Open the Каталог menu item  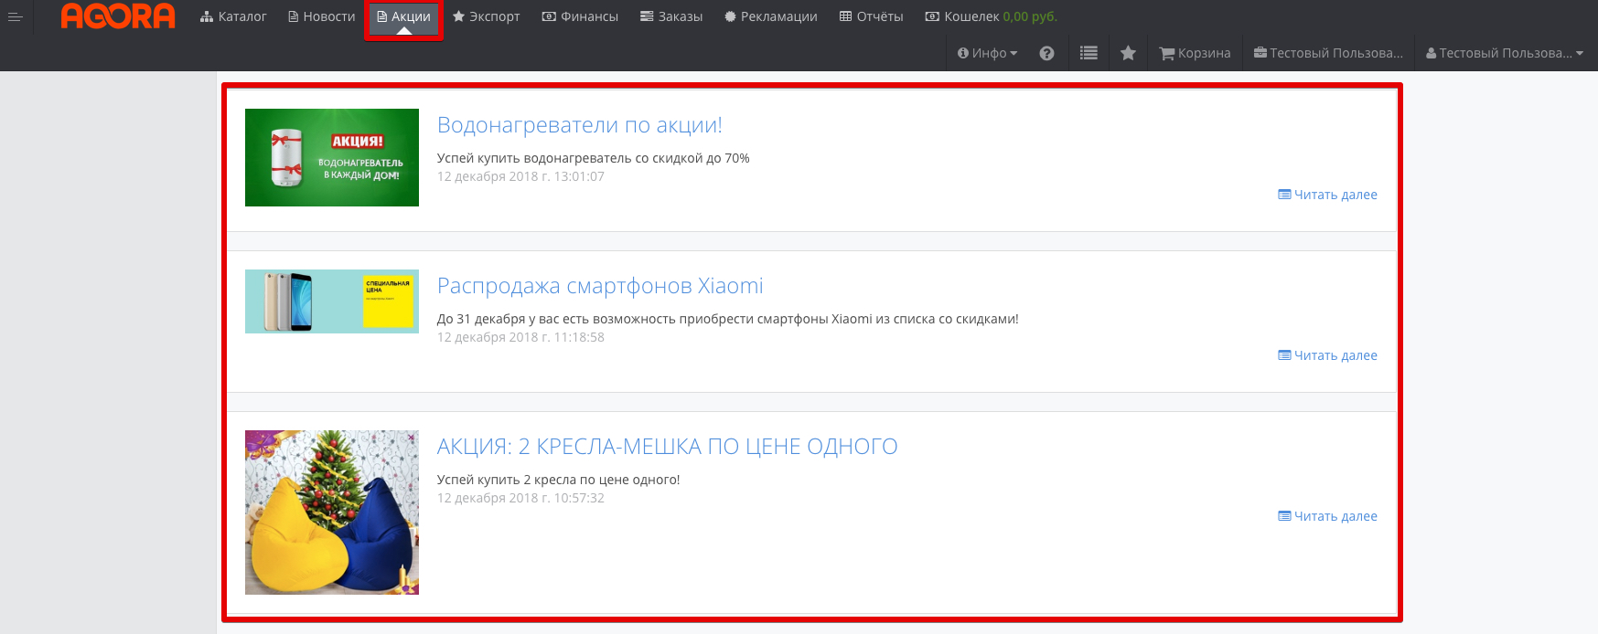[x=233, y=16]
